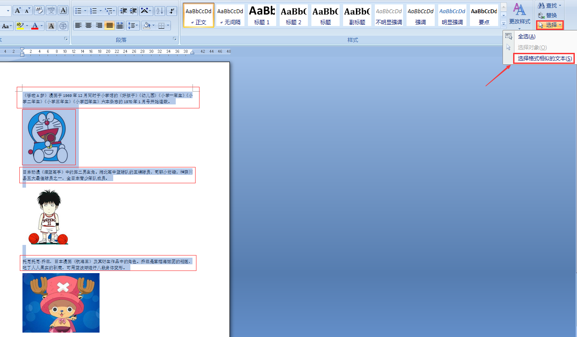
Task: Open font color dropdown arrow
Action: click(42, 26)
